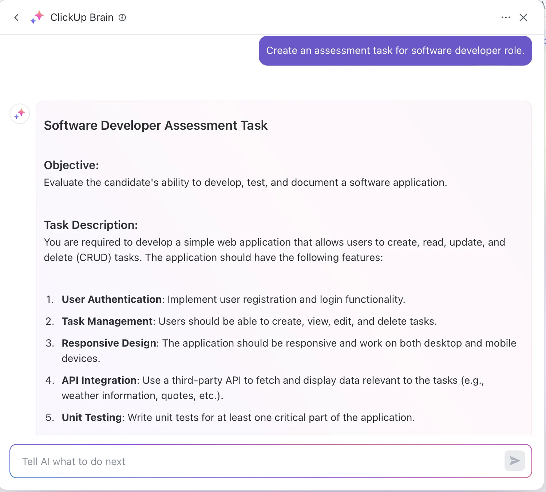Click the AI avatar beside the response
This screenshot has height=492, width=546.
click(20, 114)
